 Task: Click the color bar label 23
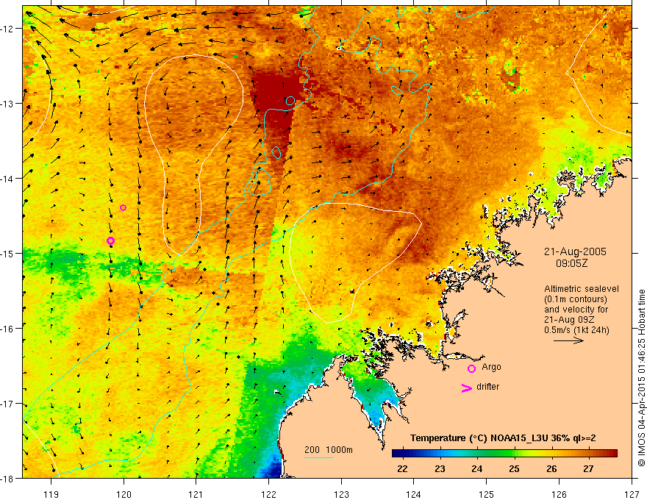pos(440,468)
